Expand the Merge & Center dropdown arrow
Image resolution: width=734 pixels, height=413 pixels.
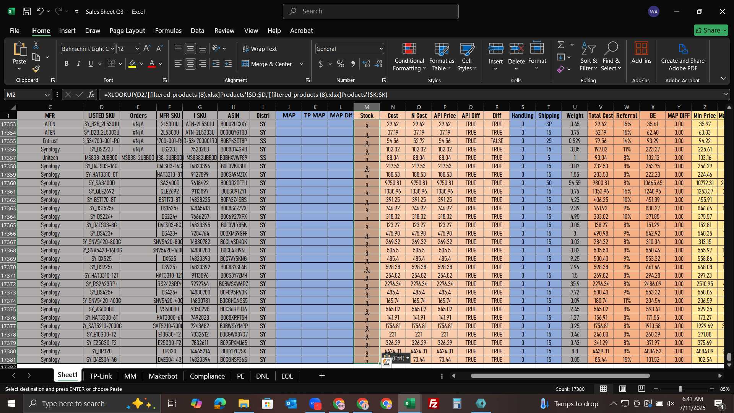click(302, 64)
